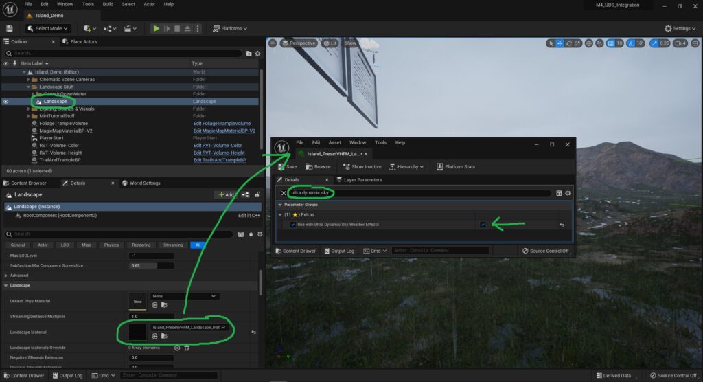Collapse the Landscape section in Details
The width and height of the screenshot is (703, 382).
5,286
